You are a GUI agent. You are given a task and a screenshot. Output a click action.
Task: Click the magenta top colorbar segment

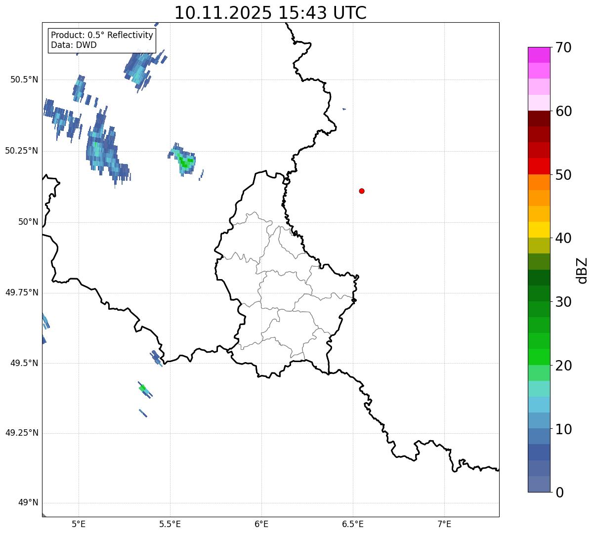coord(539,55)
